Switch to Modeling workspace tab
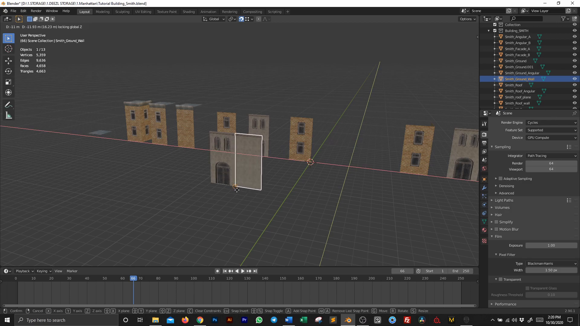Viewport: 580px width, 326px height. [x=102, y=12]
